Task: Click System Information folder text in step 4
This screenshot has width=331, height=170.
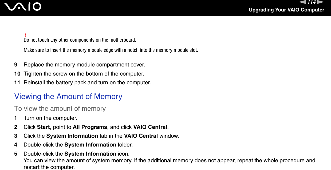Action: point(90,145)
